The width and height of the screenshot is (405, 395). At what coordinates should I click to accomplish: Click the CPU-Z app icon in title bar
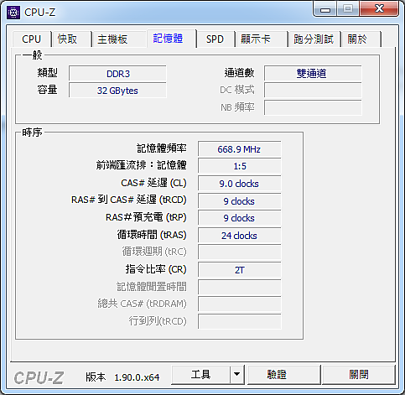tap(13, 13)
